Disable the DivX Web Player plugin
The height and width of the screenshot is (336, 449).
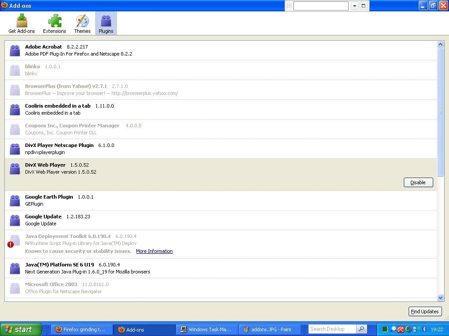[418, 182]
